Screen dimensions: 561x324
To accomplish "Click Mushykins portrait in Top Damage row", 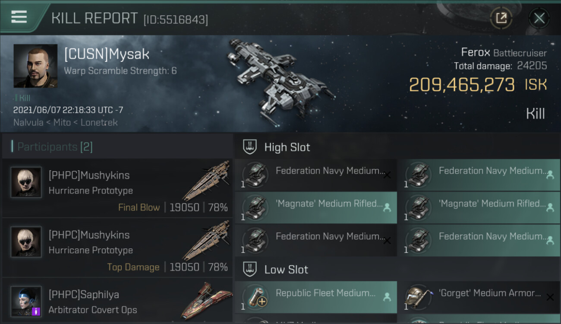I will point(26,242).
